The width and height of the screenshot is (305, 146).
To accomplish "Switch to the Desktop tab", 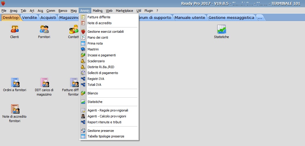I will click(x=11, y=17).
